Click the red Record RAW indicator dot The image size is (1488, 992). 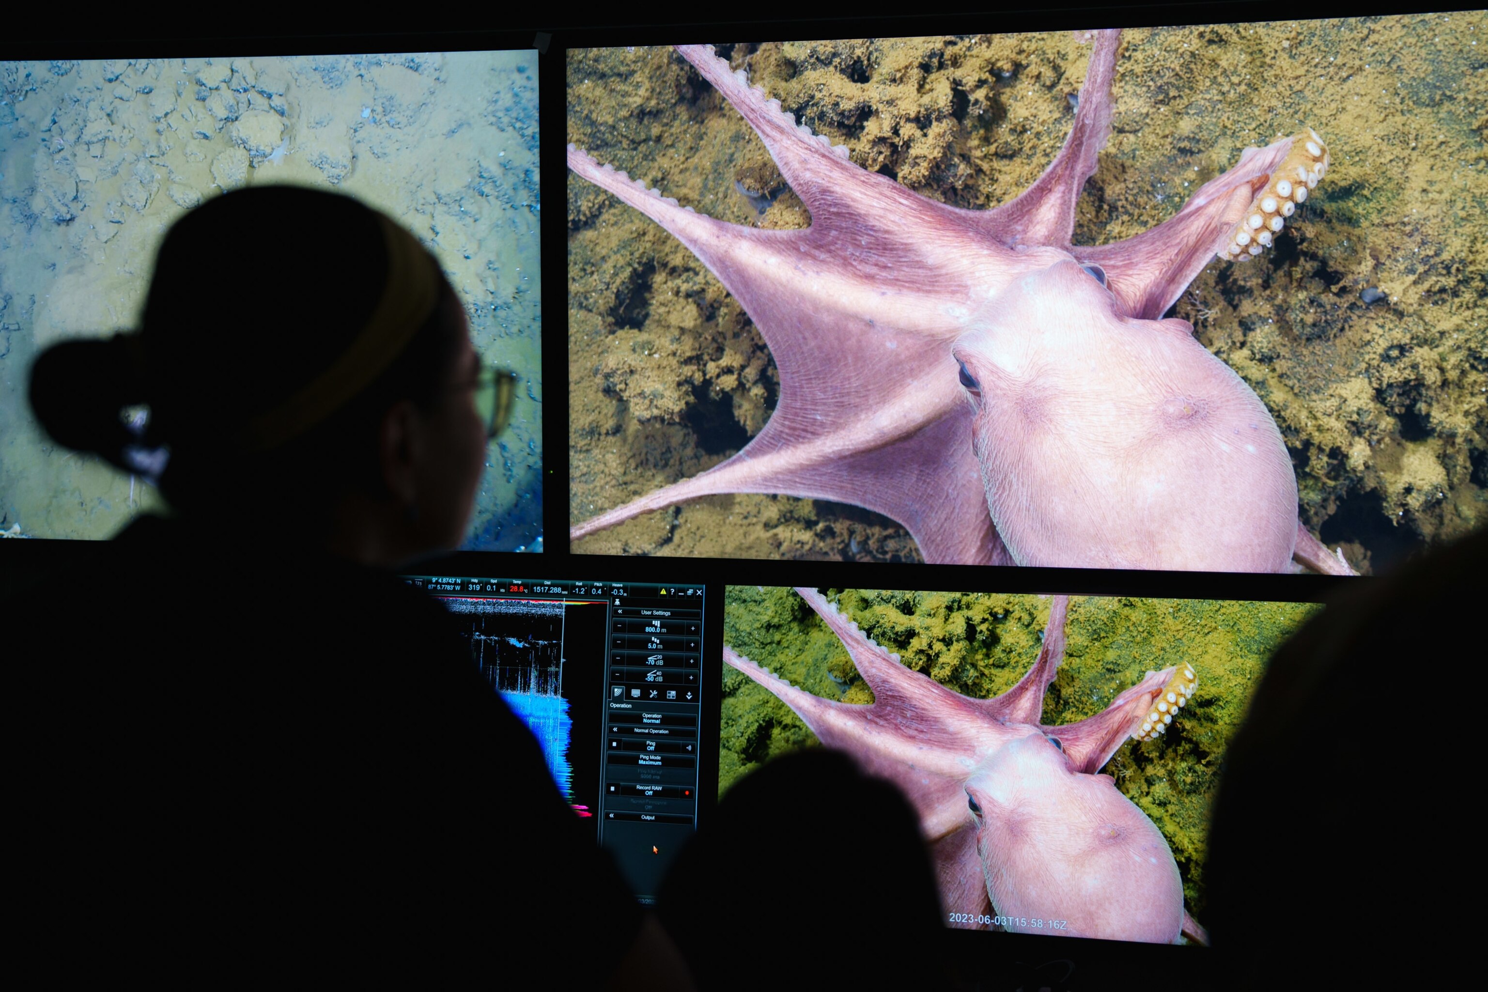[687, 793]
